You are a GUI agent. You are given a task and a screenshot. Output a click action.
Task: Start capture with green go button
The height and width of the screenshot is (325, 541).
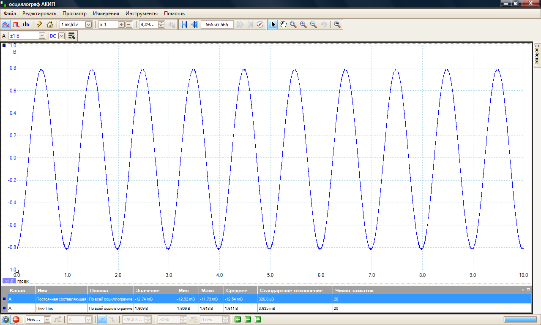point(6,320)
